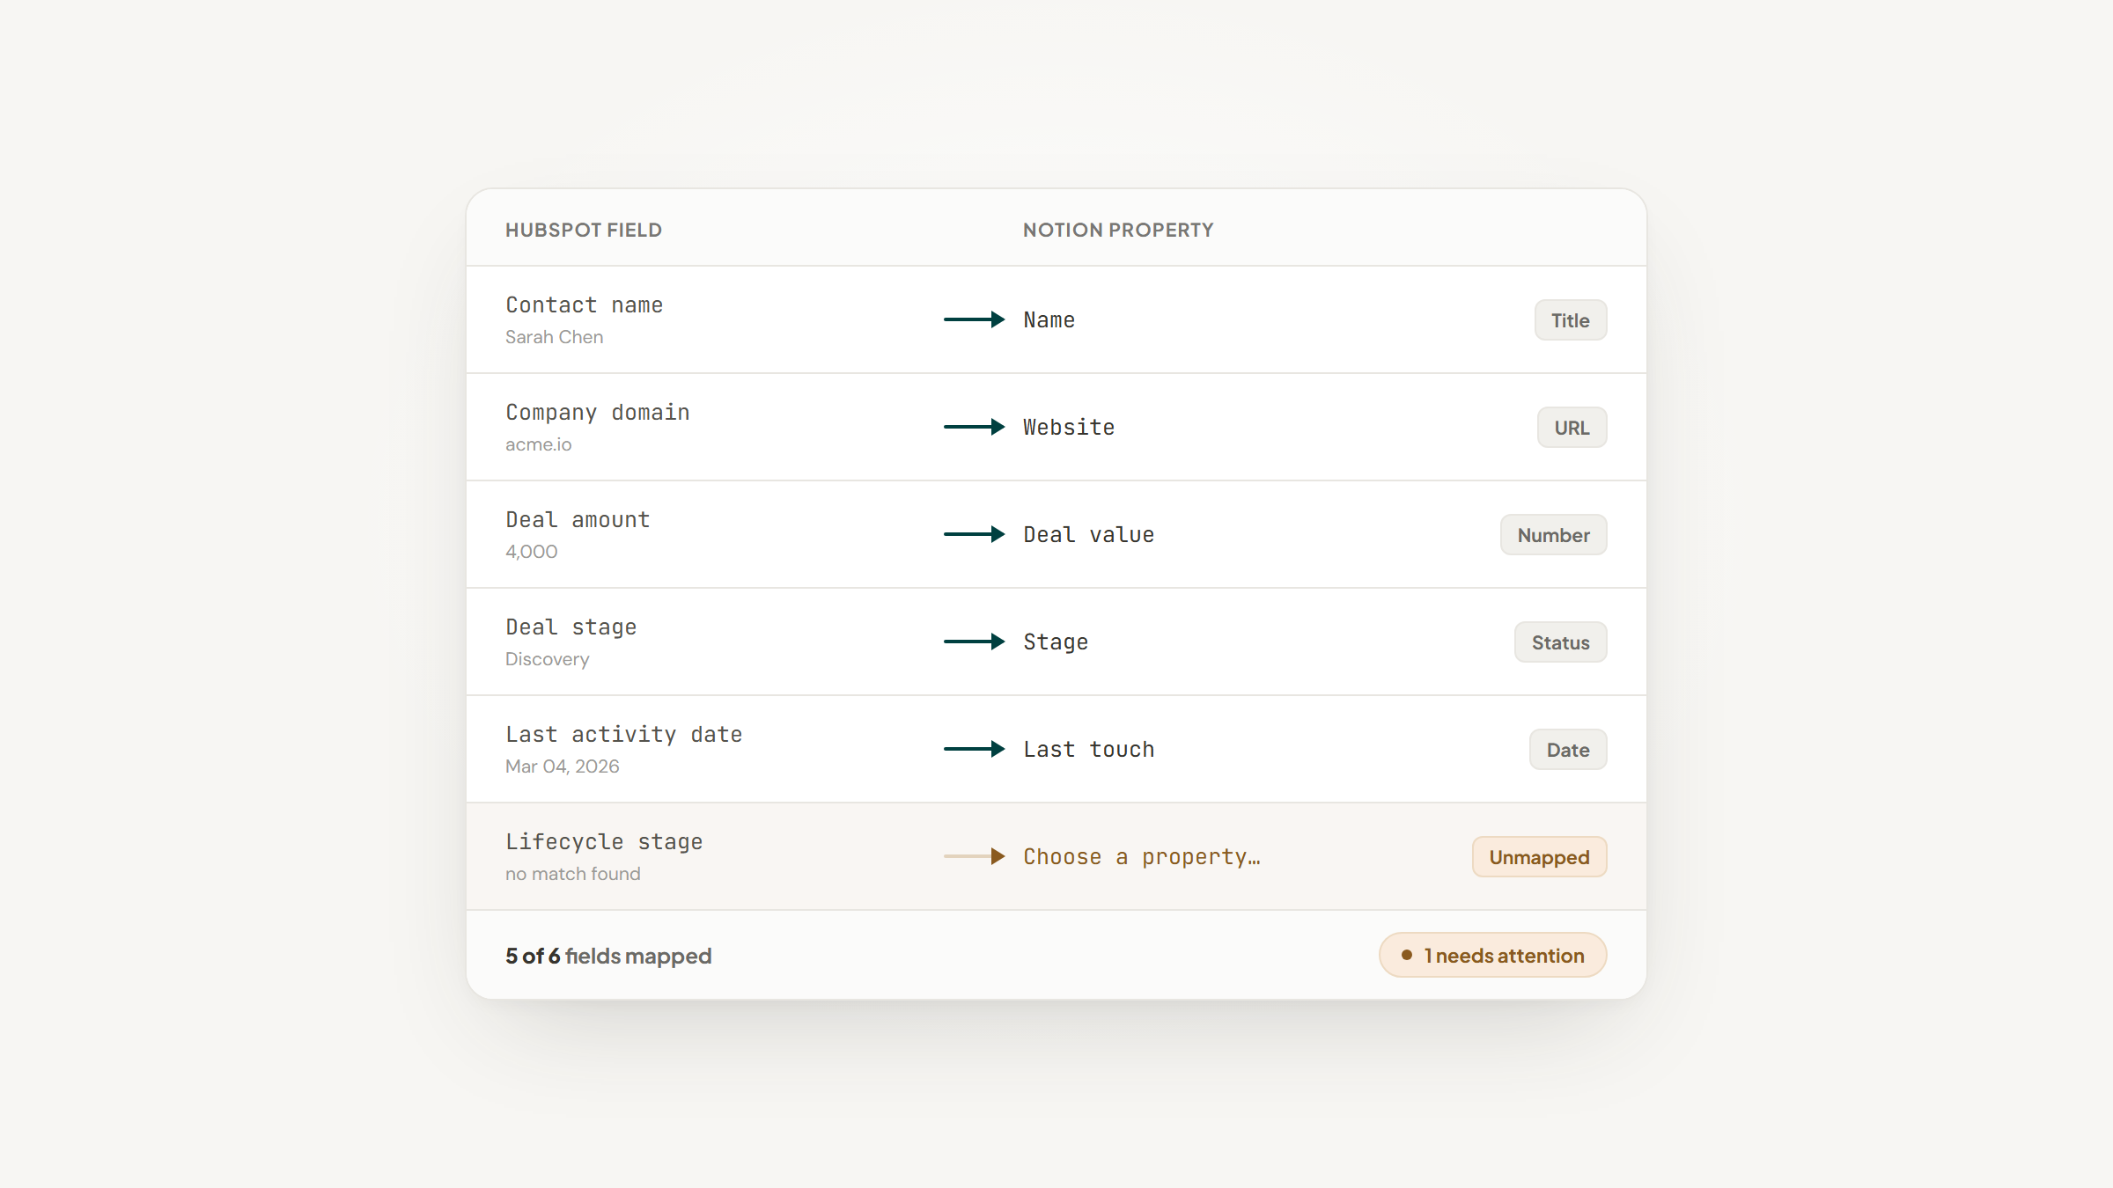The height and width of the screenshot is (1188, 2113).
Task: Click the dot icon in the needs attention pill
Action: [1406, 955]
